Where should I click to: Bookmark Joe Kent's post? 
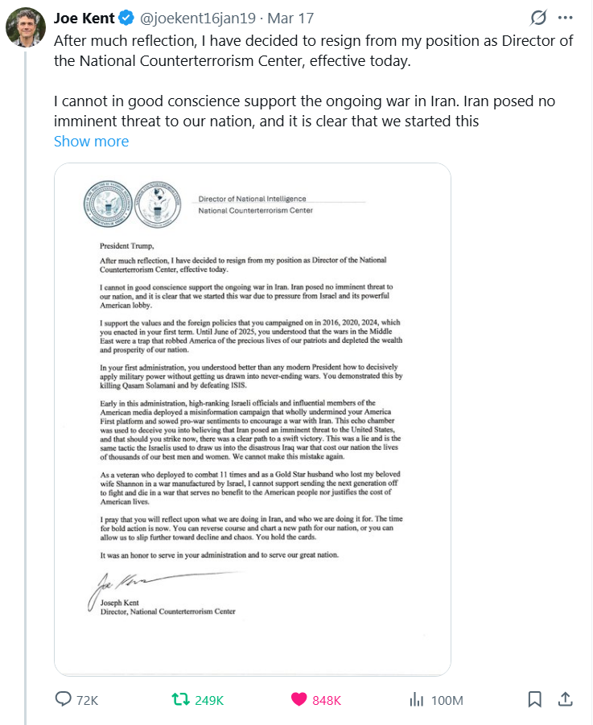pyautogui.click(x=534, y=699)
